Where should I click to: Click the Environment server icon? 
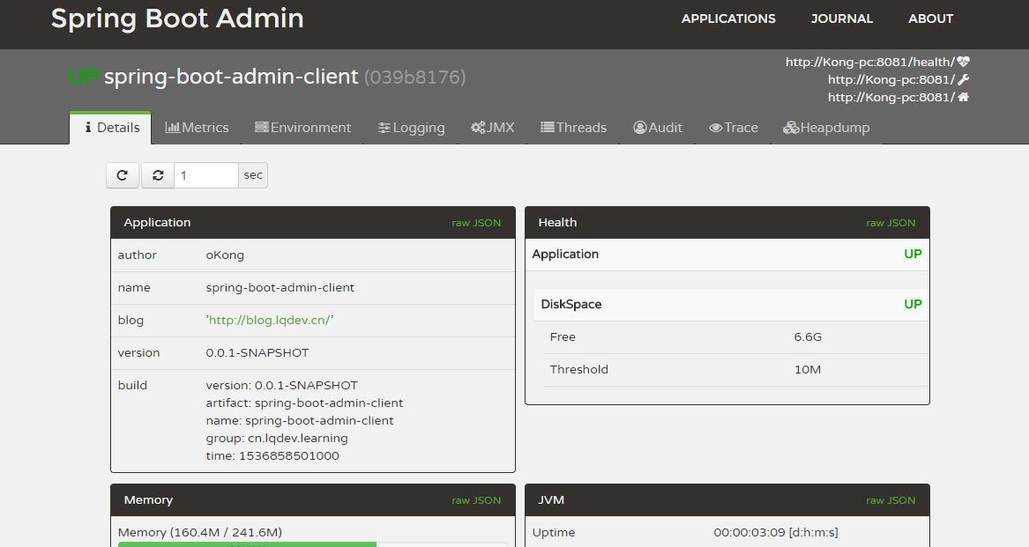[262, 127]
